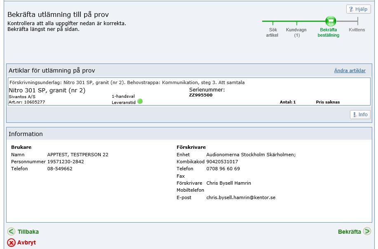The width and height of the screenshot is (378, 249).
Task: Click the 1-handsval label
Action: pyautogui.click(x=123, y=96)
